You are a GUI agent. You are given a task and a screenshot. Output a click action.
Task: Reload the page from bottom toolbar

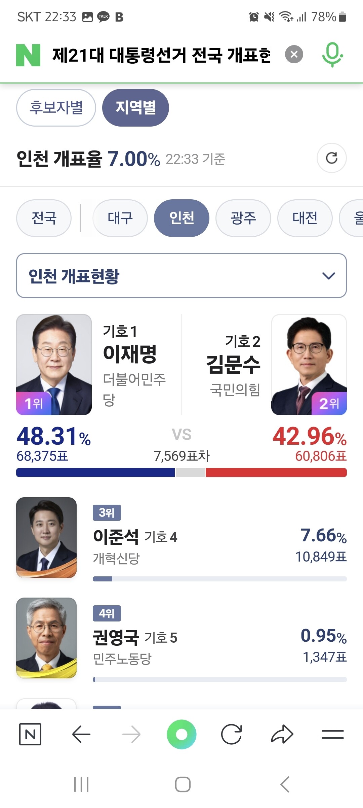tap(232, 734)
